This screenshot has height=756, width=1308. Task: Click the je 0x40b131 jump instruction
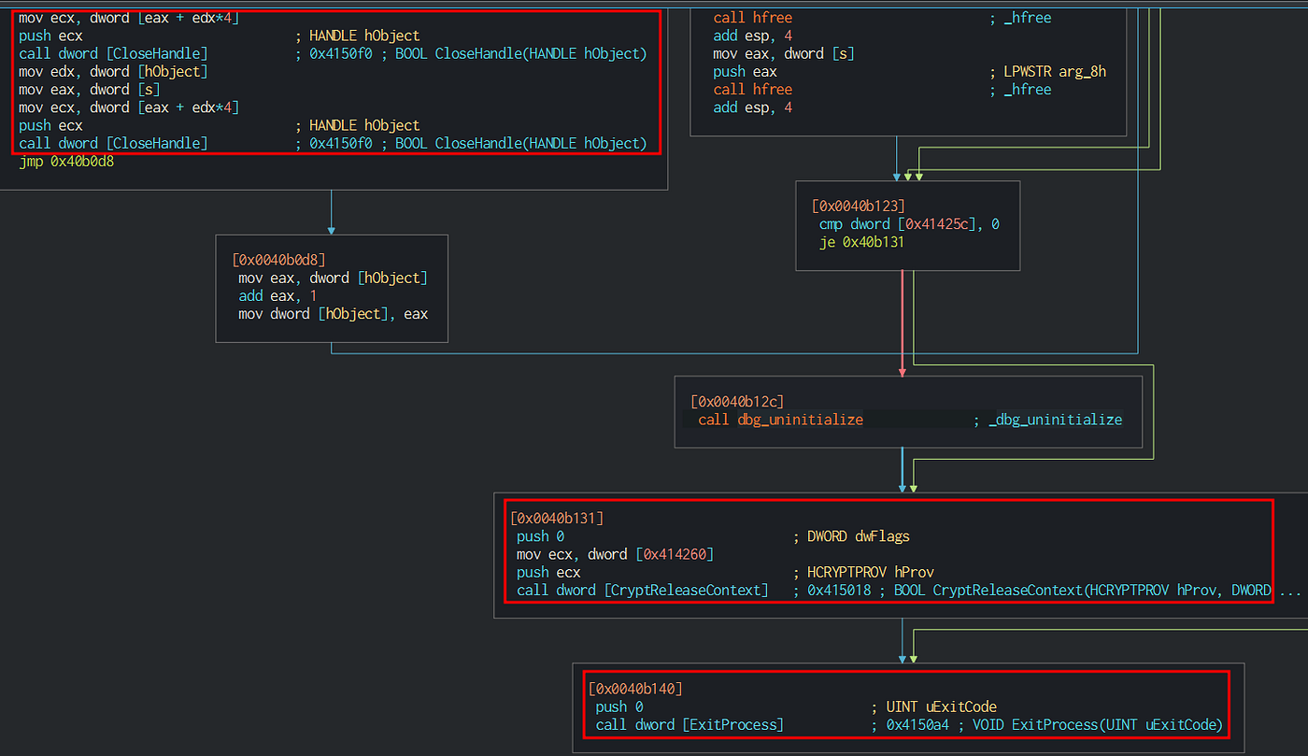click(x=860, y=242)
